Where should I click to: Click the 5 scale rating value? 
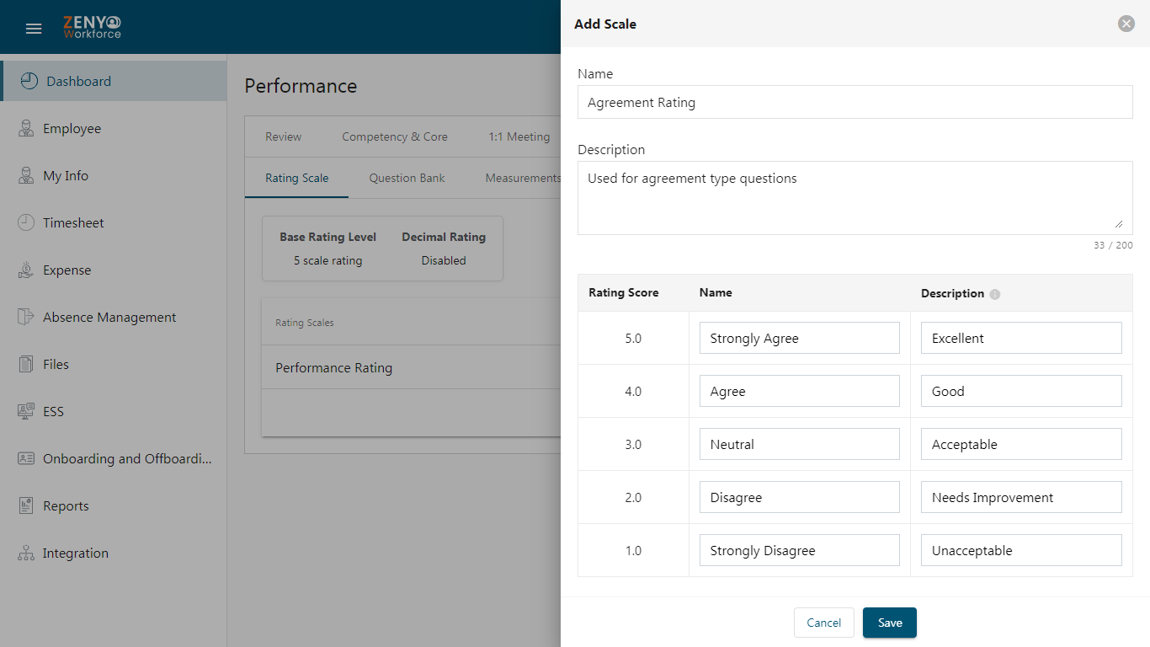[x=327, y=260]
